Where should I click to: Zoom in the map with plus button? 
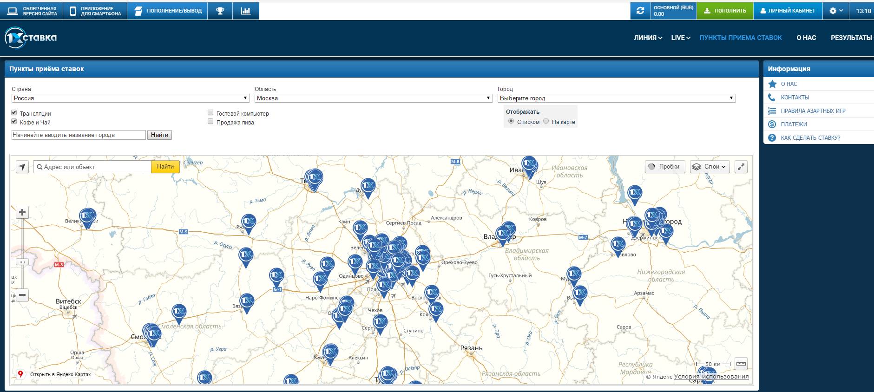click(22, 212)
